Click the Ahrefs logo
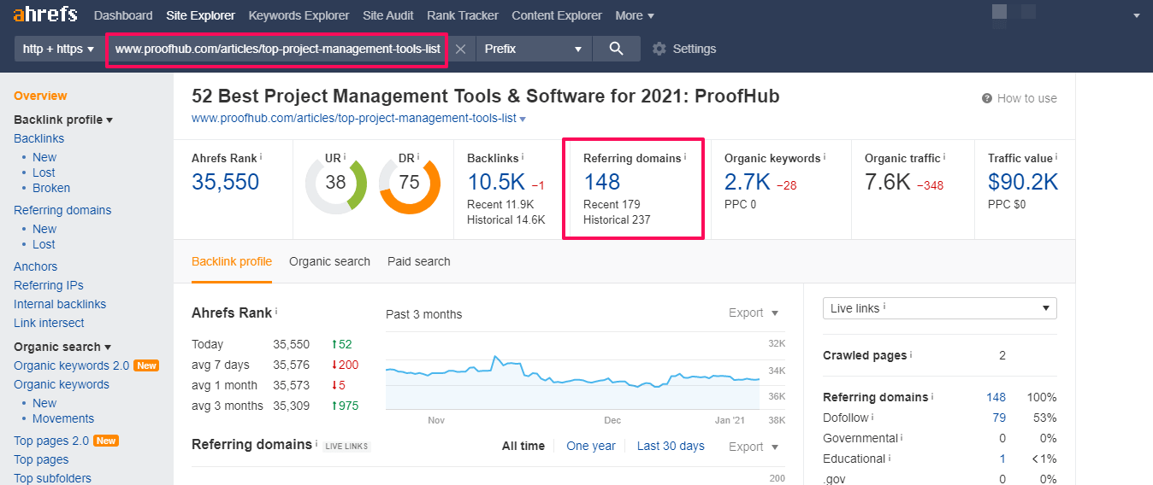1153x485 pixels. [44, 15]
